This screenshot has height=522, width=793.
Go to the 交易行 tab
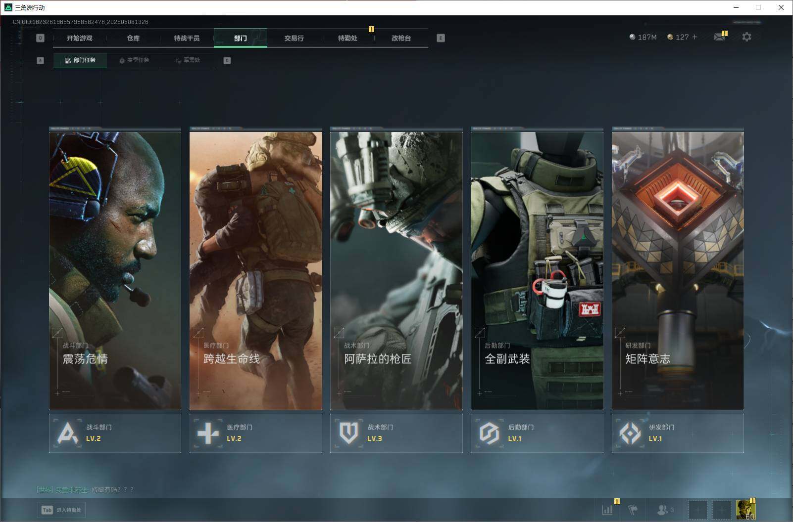click(294, 38)
